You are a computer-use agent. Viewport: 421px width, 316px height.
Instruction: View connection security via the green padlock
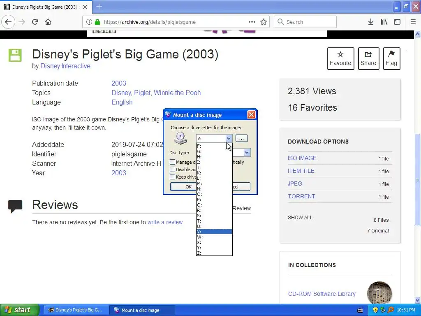(x=97, y=22)
